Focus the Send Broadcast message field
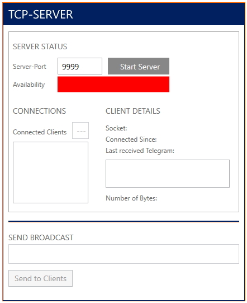The image size is (247, 303). (x=123, y=254)
